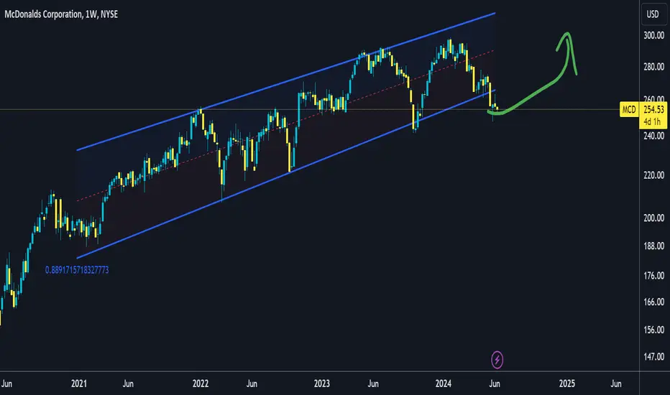Click the 2023 time axis label

point(322,384)
